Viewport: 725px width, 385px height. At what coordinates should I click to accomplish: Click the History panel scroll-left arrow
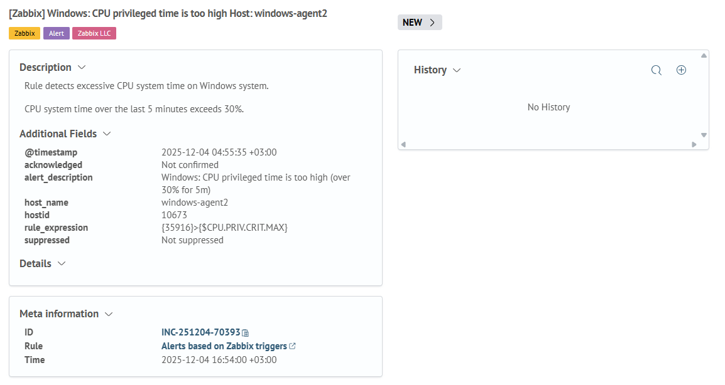(x=403, y=144)
